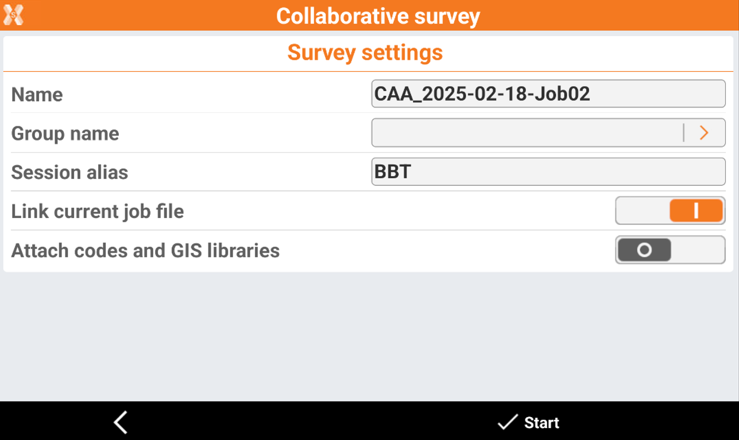This screenshot has width=739, height=440.
Task: Select the Survey settings header
Action: 365,53
